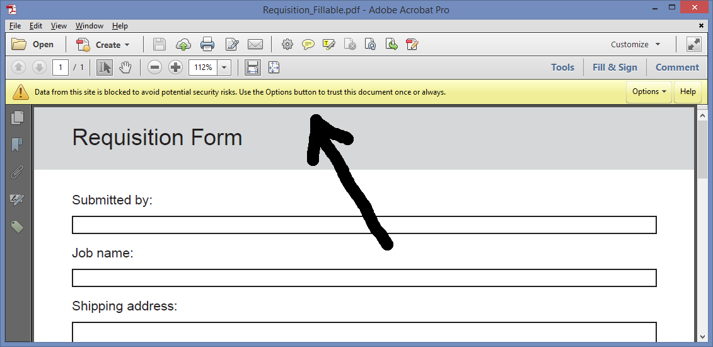This screenshot has width=713, height=347.
Task: Toggle read mode with the expand icon
Action: (x=694, y=45)
